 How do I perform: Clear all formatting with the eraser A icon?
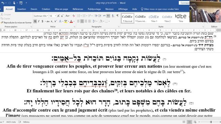click(x=74, y=16)
